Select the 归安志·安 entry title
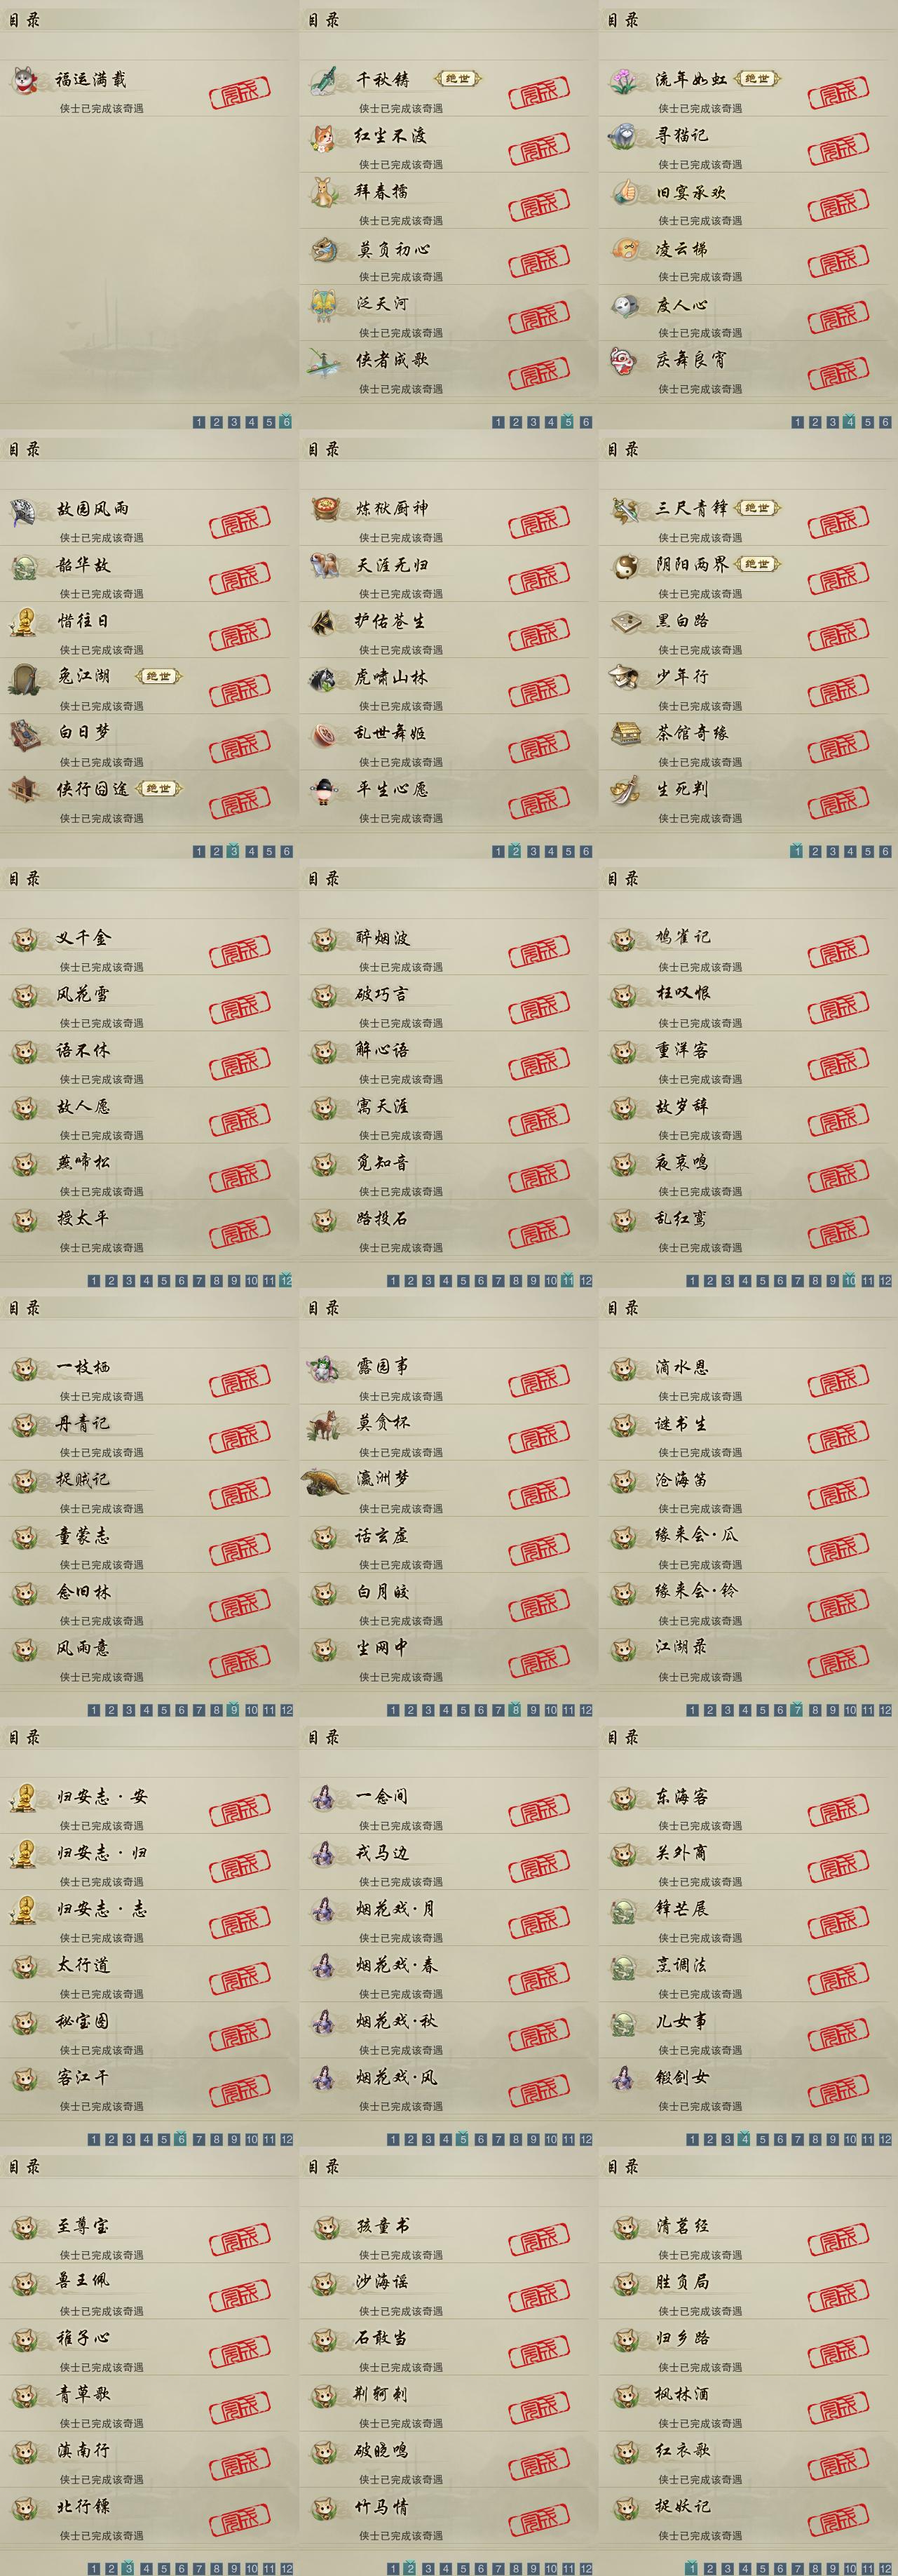This screenshot has width=898, height=2576. (x=102, y=1797)
